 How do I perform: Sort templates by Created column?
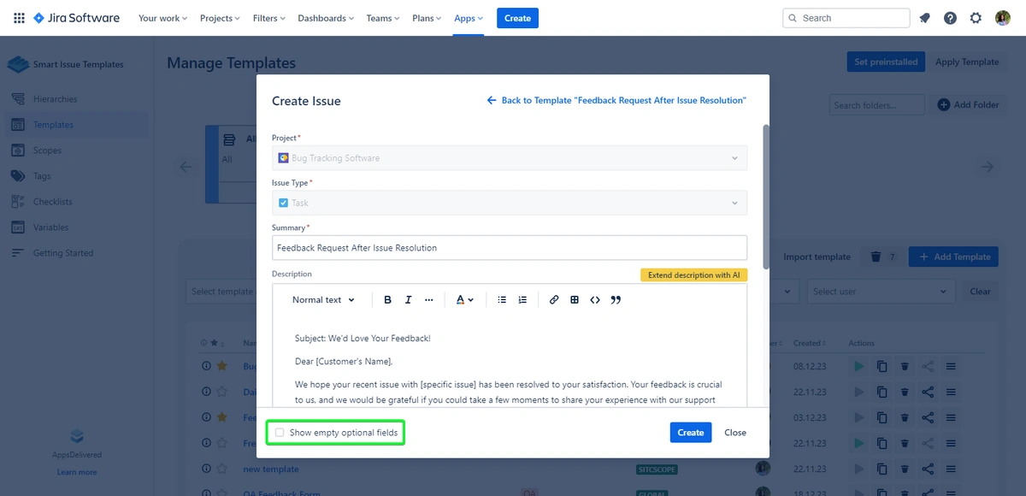[810, 343]
